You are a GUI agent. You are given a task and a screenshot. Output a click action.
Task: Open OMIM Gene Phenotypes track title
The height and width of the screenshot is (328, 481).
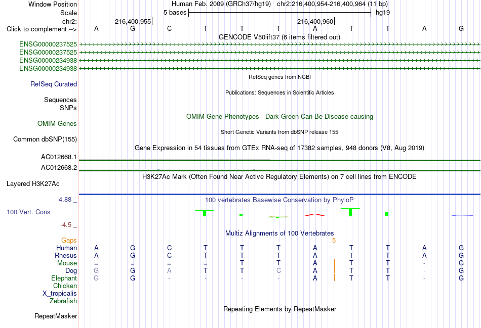(x=279, y=116)
